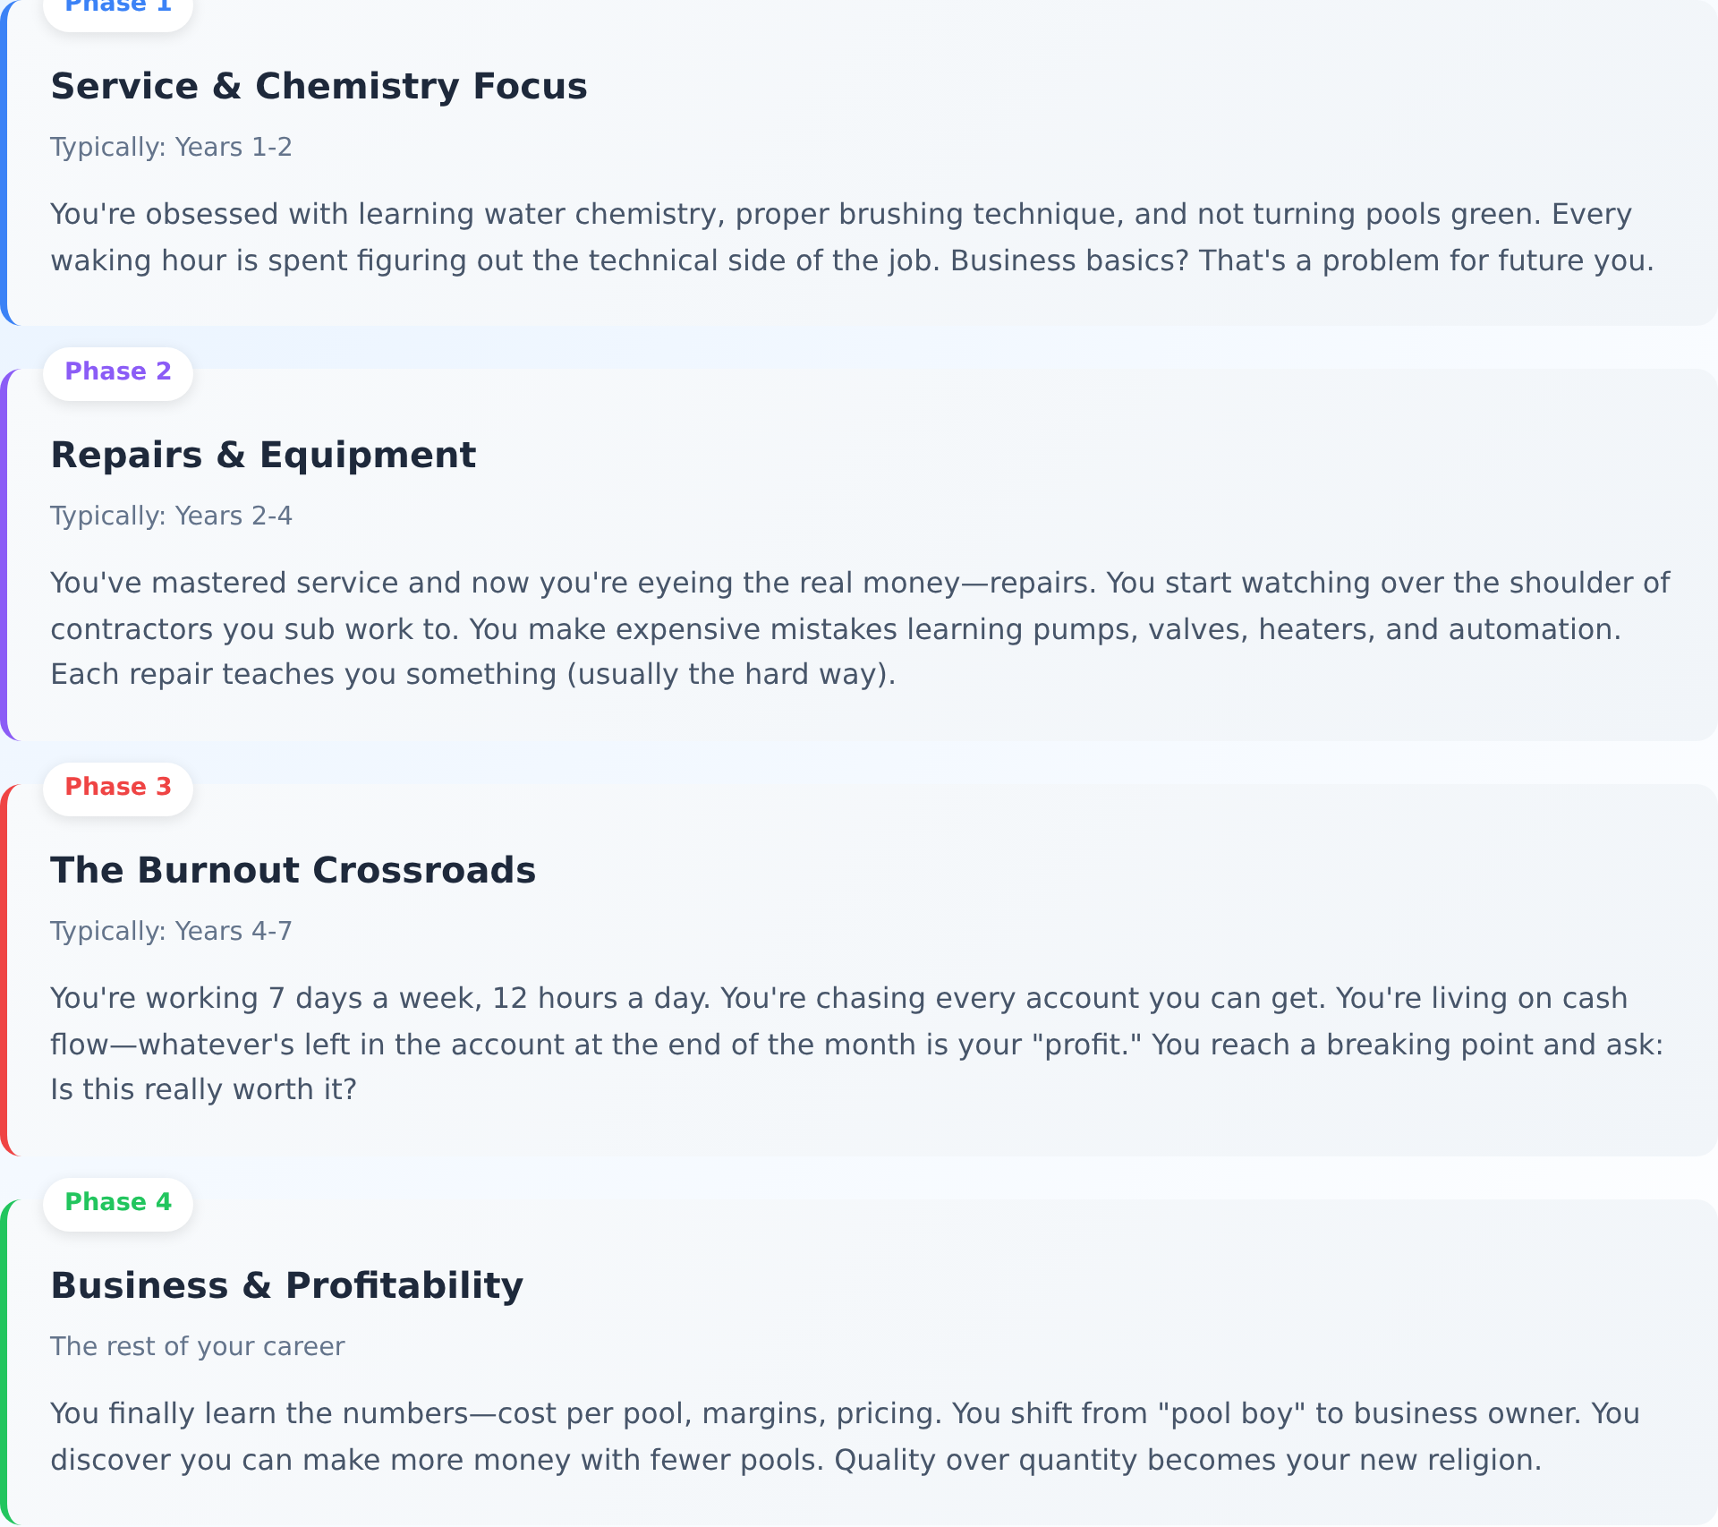
Task: Select the Service & Chemistry Focus heading
Action: point(319,87)
